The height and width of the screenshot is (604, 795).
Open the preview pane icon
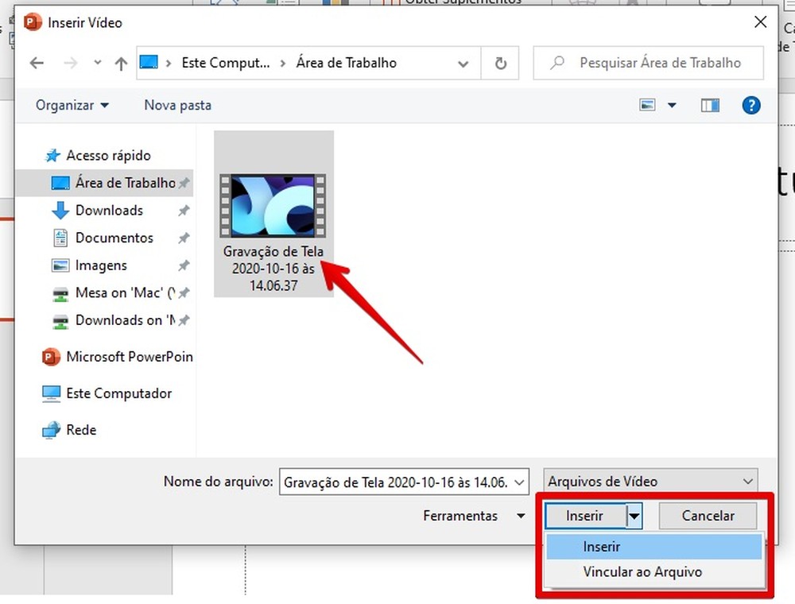(710, 105)
